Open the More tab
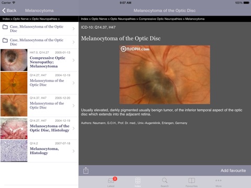The image size is (251, 188). 219,182
